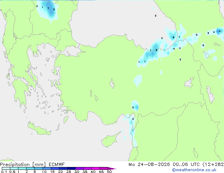Click the 'Precipitation' title word
Screen dimensions: 224x173
click(15, 165)
